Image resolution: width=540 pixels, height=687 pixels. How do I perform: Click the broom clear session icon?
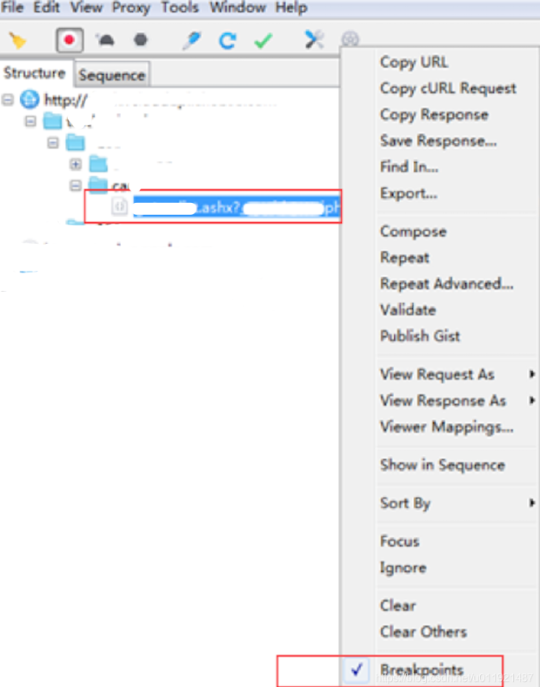(x=18, y=40)
